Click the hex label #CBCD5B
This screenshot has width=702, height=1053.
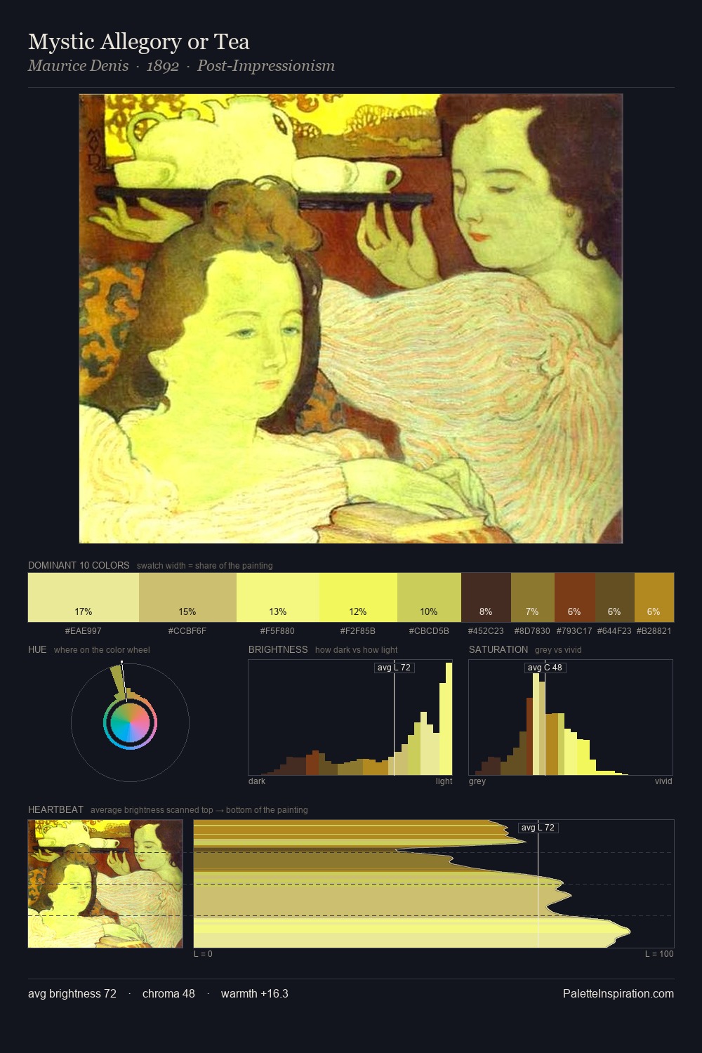[x=429, y=631]
